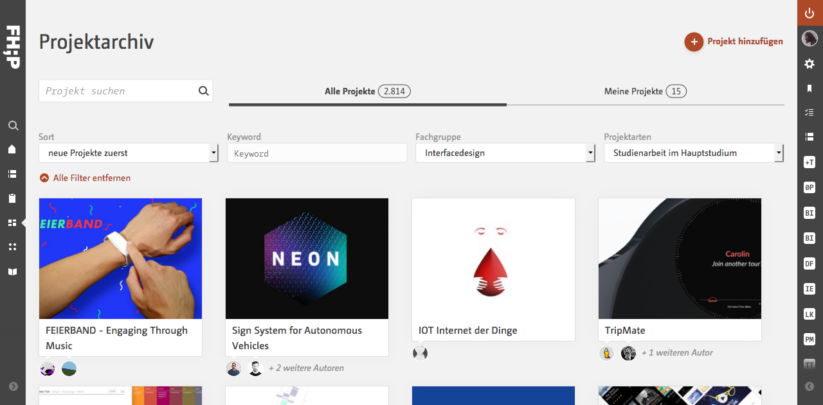Open the list icon in left sidebar
The image size is (823, 405).
click(x=12, y=174)
